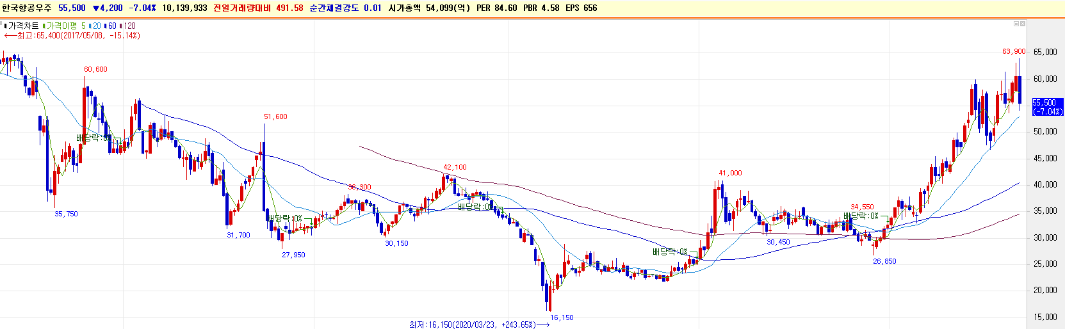Click the 최고:65,400 high annotation

click(x=72, y=36)
